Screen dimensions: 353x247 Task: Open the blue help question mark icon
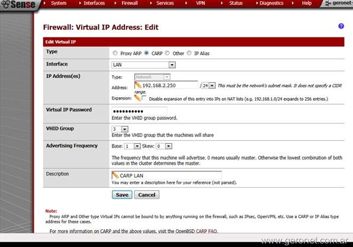(341, 26)
